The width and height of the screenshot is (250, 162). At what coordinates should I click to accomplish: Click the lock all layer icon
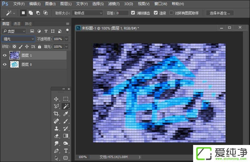tap(40, 47)
